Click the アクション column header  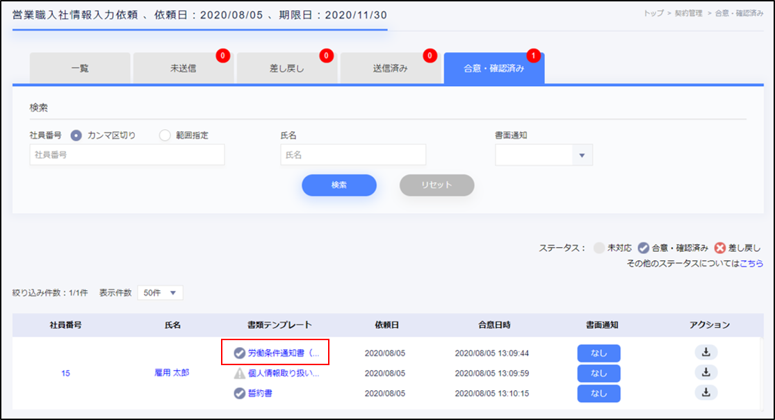point(710,325)
